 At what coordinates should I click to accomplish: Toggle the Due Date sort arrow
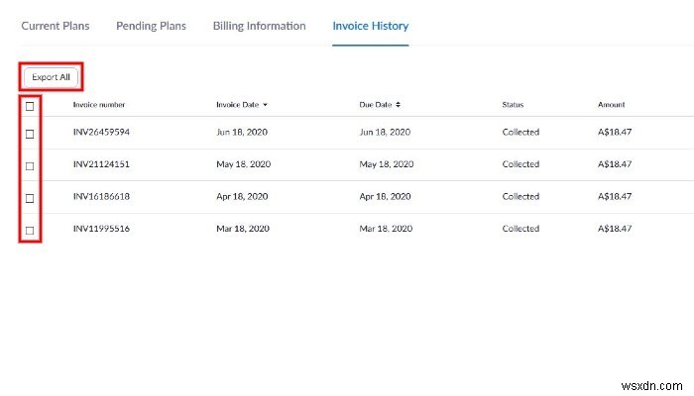[396, 105]
